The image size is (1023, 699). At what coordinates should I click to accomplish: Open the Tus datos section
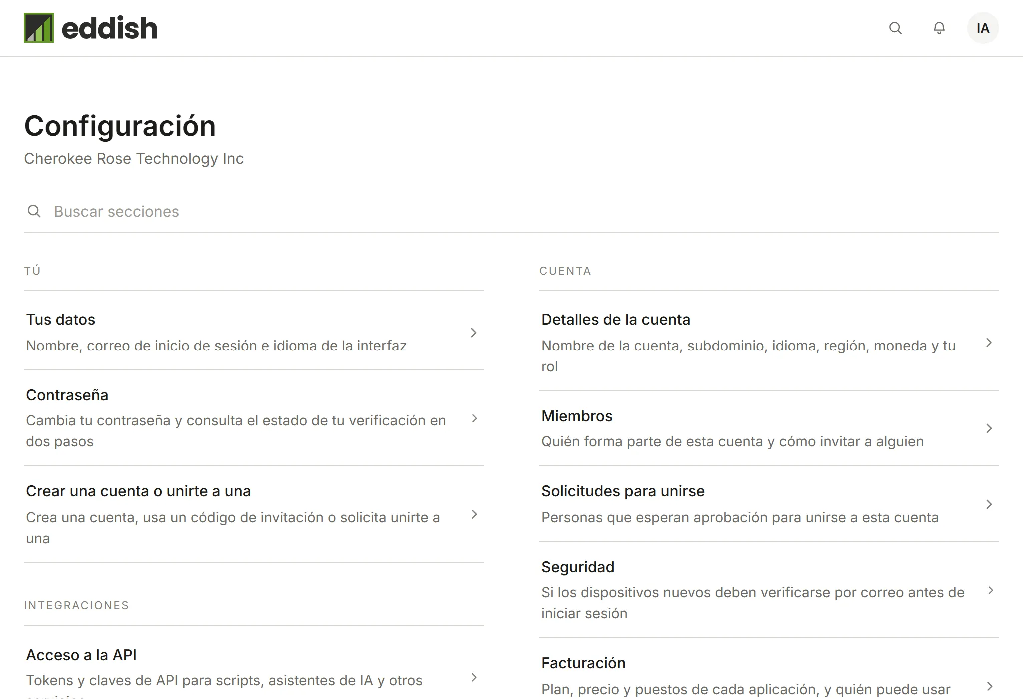click(x=254, y=331)
